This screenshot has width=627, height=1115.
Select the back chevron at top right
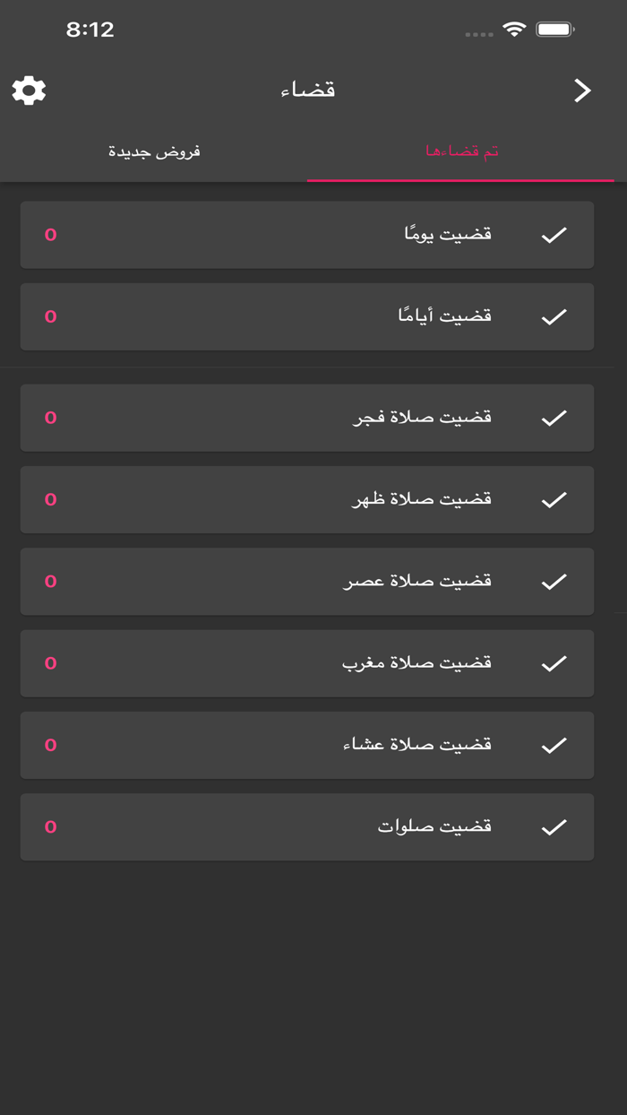coord(582,90)
